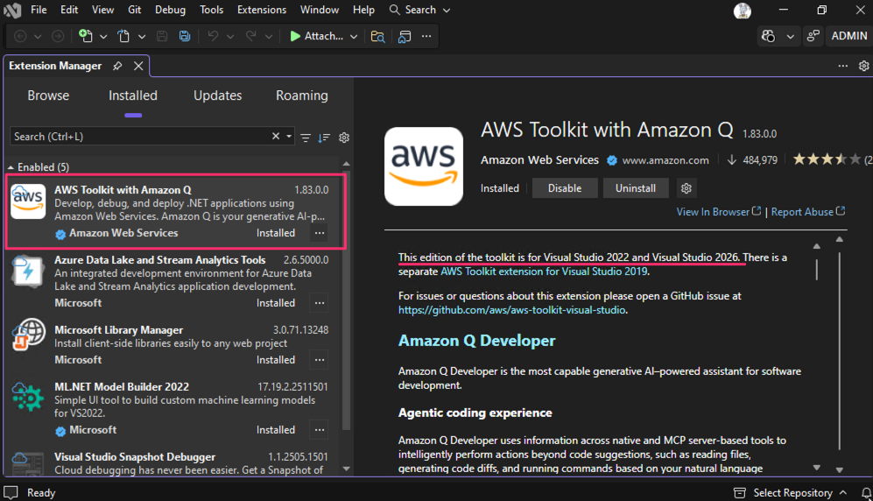Screen dimensions: 873x501
Task: Click the Undo arrow in the toolbar
Action: (x=213, y=36)
